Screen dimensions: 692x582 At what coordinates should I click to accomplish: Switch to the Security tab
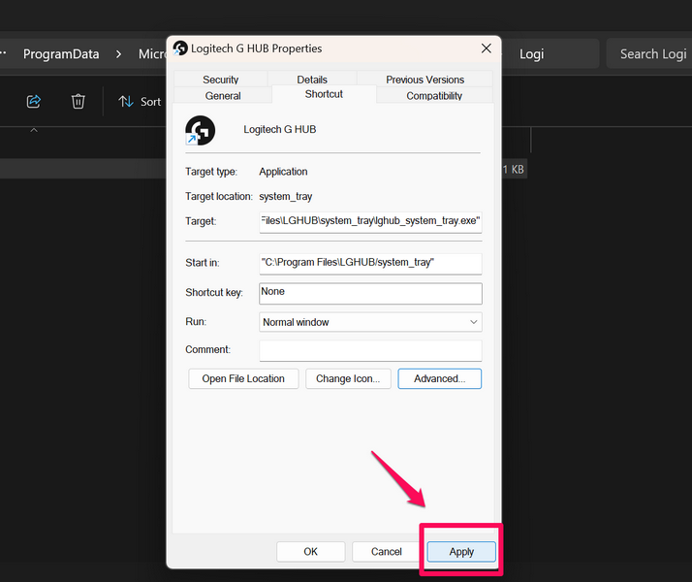221,80
